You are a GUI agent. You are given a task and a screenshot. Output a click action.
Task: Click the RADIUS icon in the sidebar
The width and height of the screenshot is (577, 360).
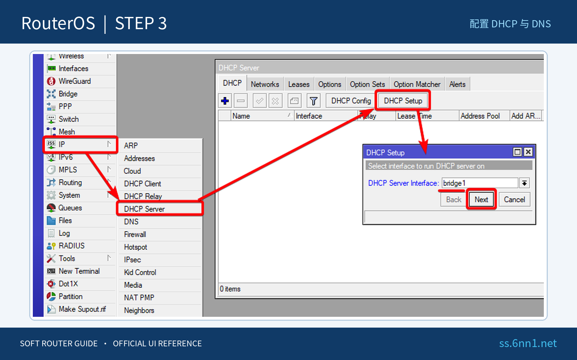click(52, 246)
